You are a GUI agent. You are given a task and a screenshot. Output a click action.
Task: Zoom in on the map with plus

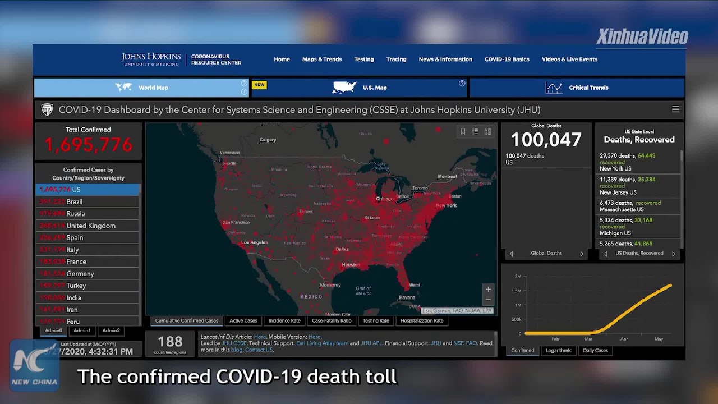coord(488,289)
